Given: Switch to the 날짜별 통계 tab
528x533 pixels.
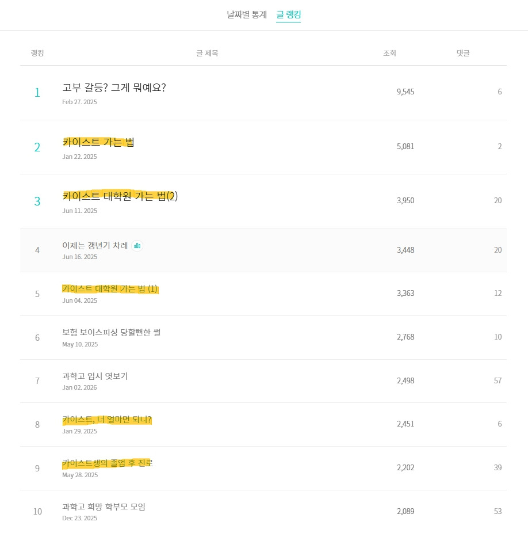Looking at the screenshot, I should [247, 14].
